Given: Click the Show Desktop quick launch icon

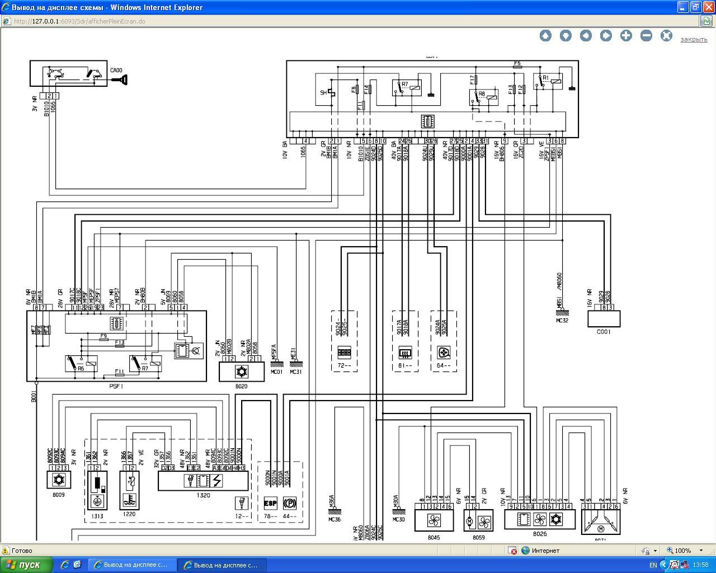Looking at the screenshot, I should [77, 565].
